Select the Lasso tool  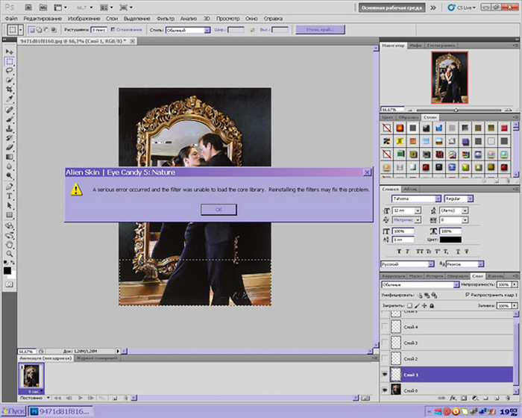9,71
